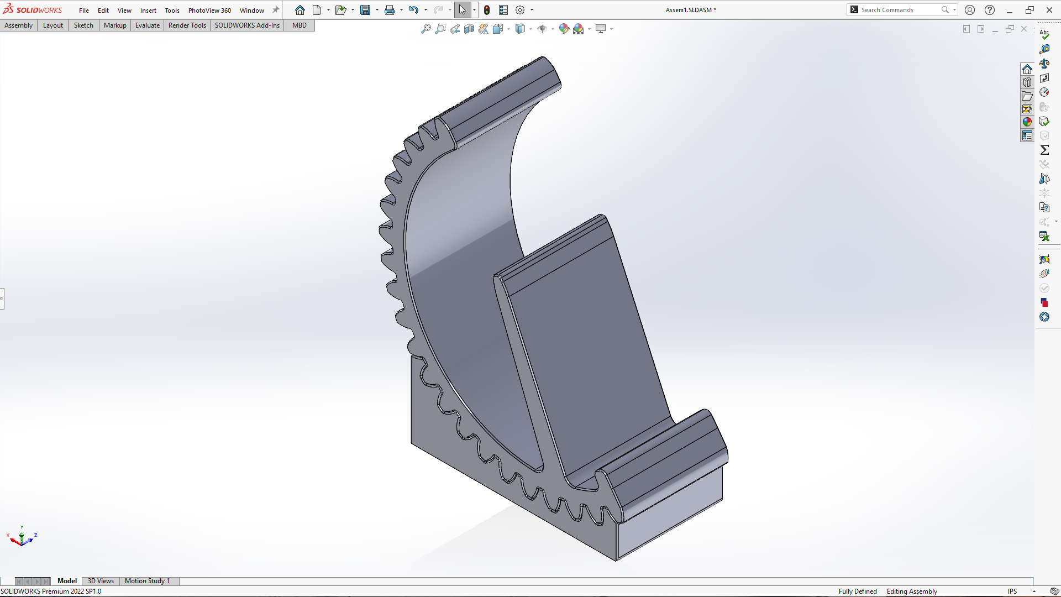Click the Edit Appearance color ball icon
Screen dimensions: 1061x597
point(564,29)
